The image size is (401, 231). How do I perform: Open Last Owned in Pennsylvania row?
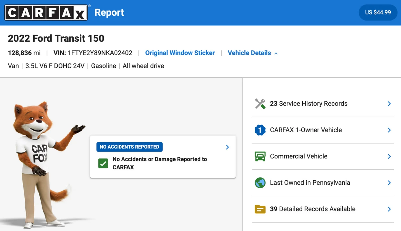[323, 183]
